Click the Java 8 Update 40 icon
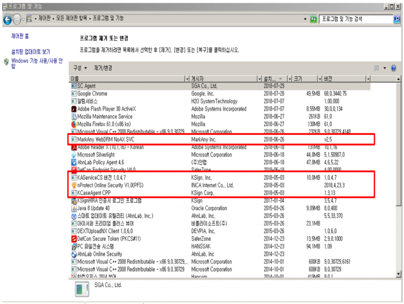The image size is (404, 304). pos(74,208)
